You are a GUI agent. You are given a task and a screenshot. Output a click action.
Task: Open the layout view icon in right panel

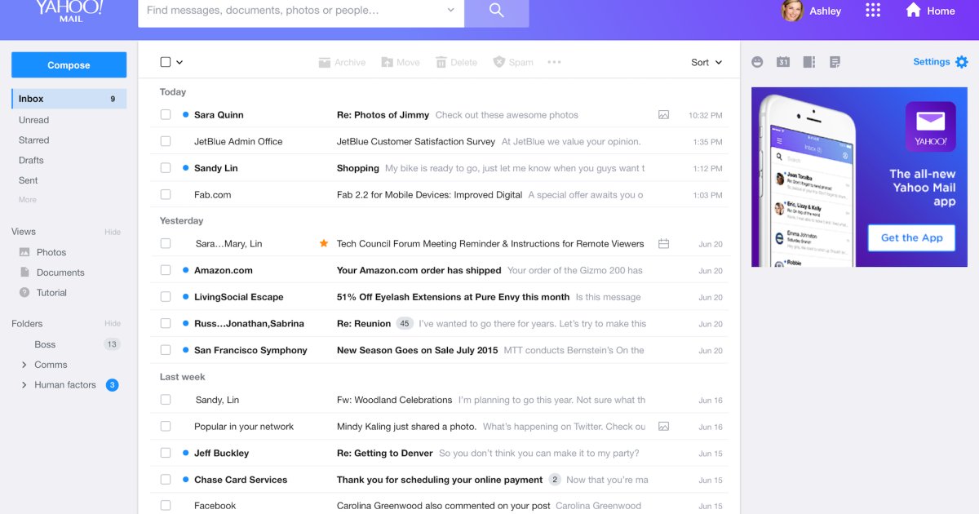click(x=809, y=62)
